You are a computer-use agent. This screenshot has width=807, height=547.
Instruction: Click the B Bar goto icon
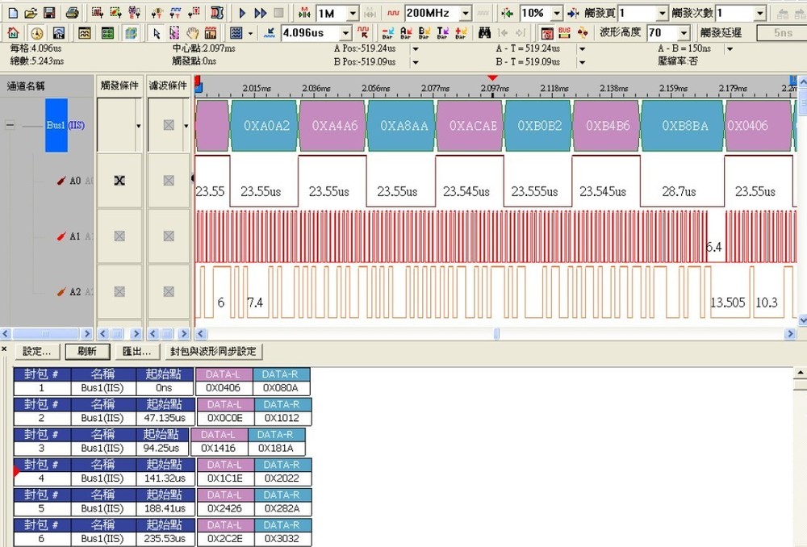[424, 33]
